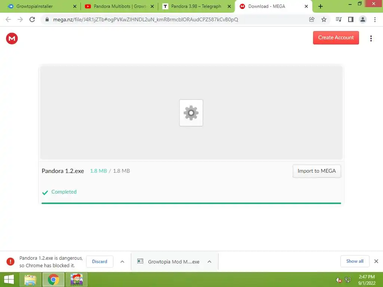
Task: Click the network tray icon
Action: click(348, 280)
